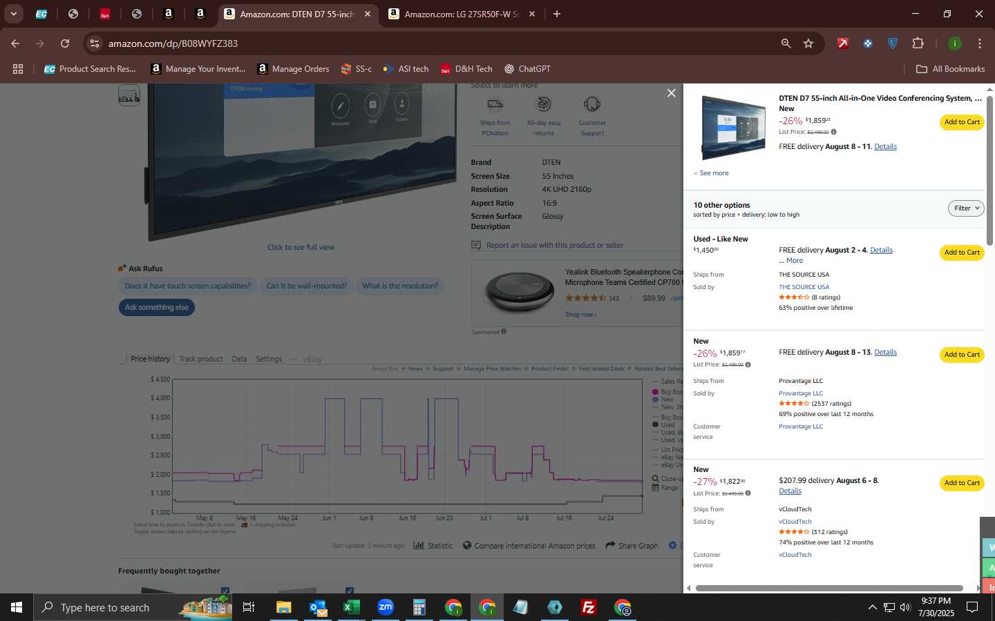The height and width of the screenshot is (621, 995).
Task: Reload the current Amazon page
Action: pos(65,43)
